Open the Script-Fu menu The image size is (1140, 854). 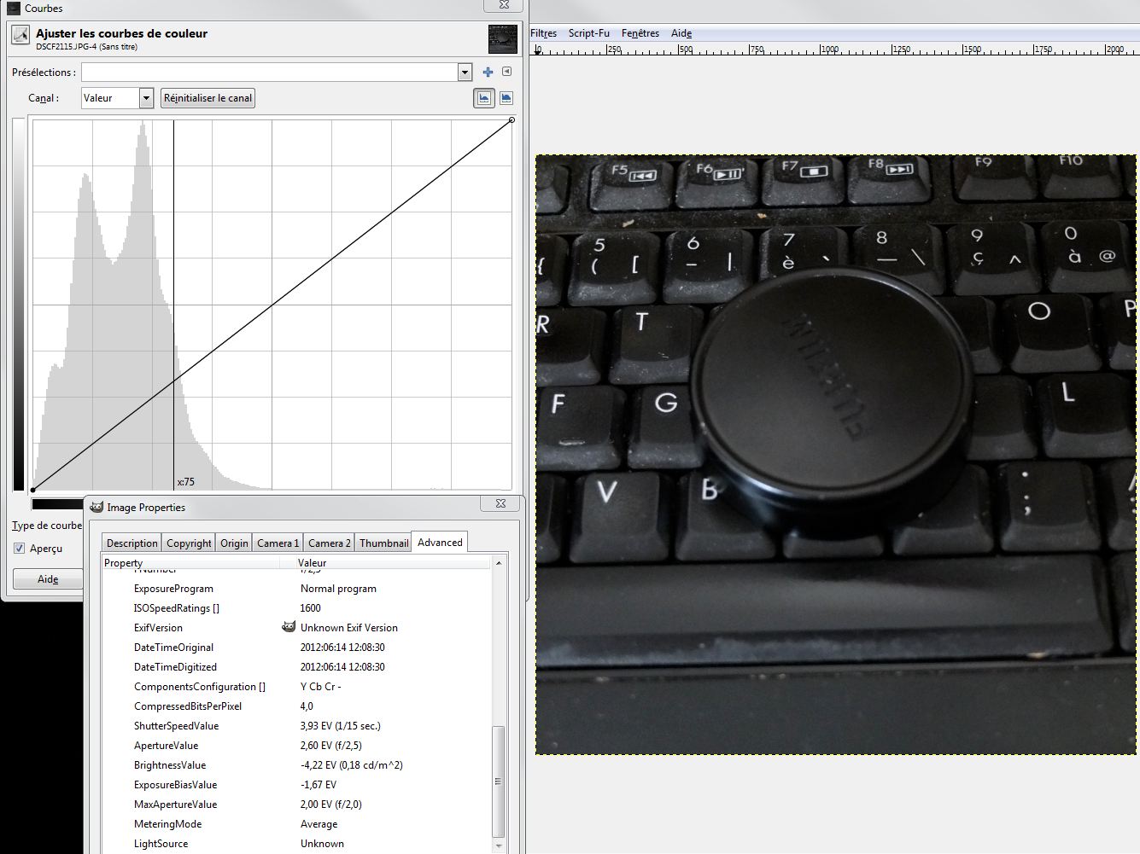coord(589,33)
